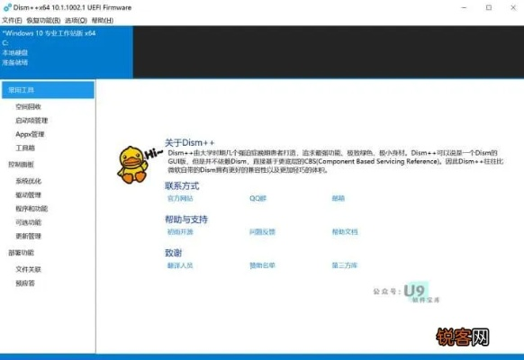Open 启动项管理 in the sidebar
The height and width of the screenshot is (360, 524).
coord(32,121)
